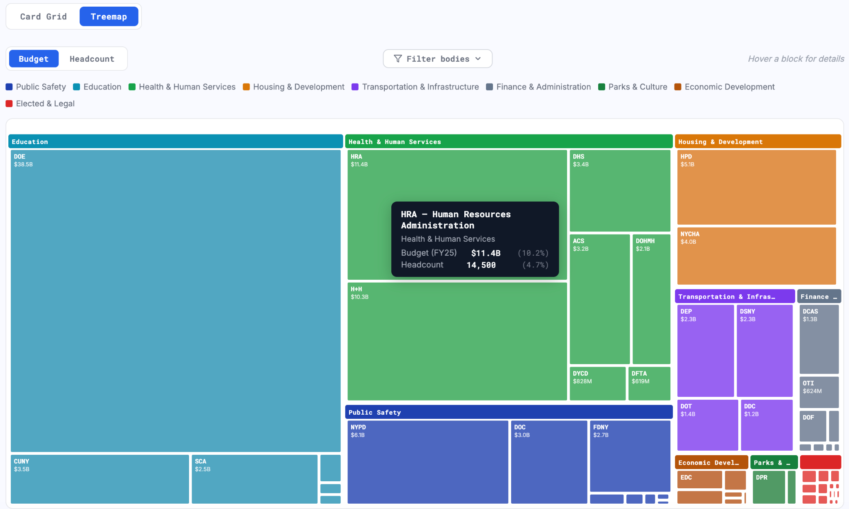Viewport: 849px width, 509px height.
Task: Toggle metric to Budget
Action: [34, 59]
